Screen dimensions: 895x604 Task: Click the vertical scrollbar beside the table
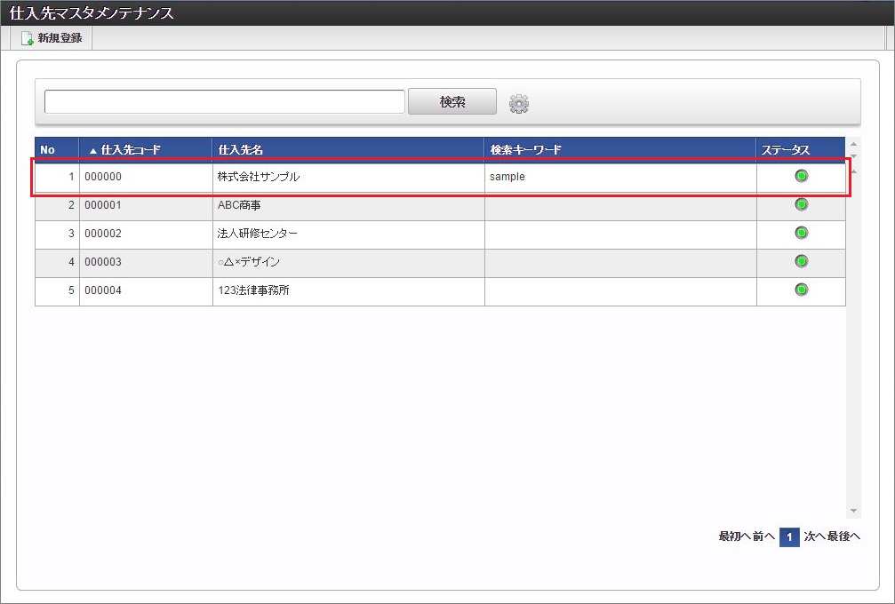coord(852,329)
